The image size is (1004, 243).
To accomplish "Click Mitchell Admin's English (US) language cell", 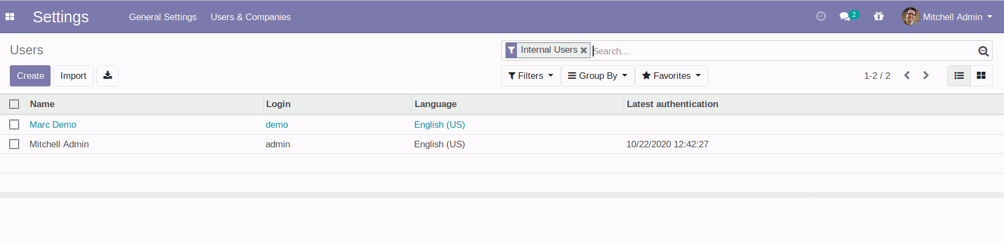I will click(x=440, y=144).
